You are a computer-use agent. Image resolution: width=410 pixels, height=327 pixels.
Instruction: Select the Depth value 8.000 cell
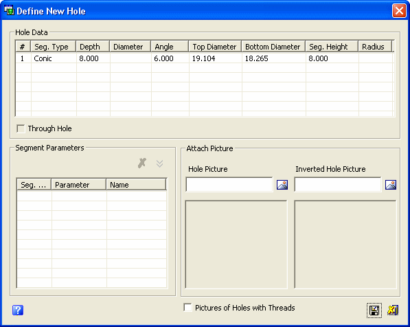tap(93, 58)
